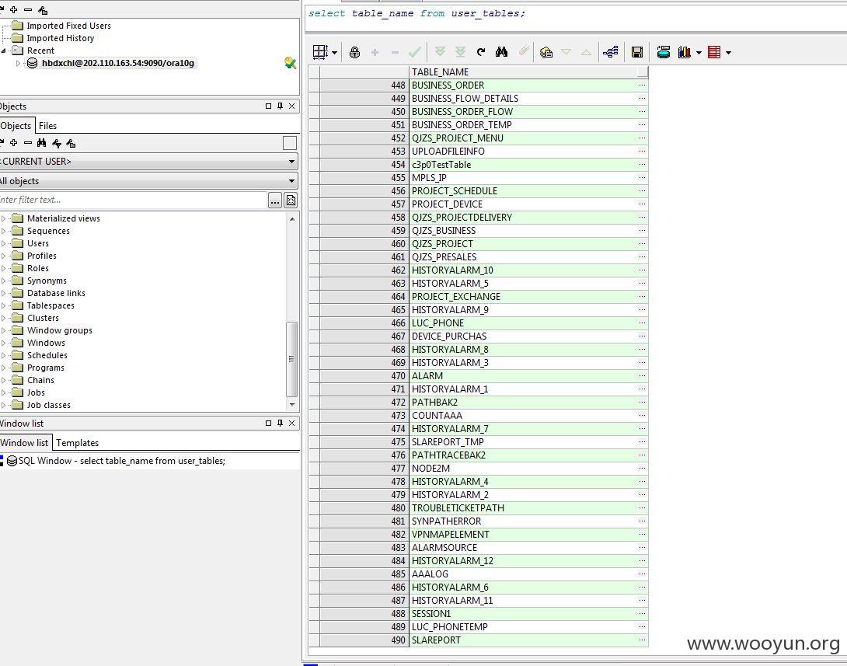
Task: Click the previous record up triangle icon
Action: coord(586,52)
